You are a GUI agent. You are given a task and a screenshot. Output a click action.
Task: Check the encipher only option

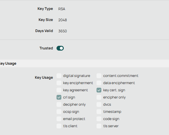tap(99, 97)
